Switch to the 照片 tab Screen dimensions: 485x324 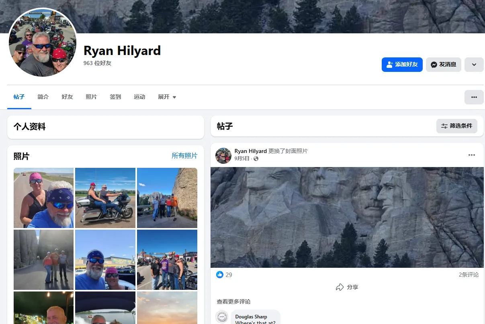[x=91, y=97]
